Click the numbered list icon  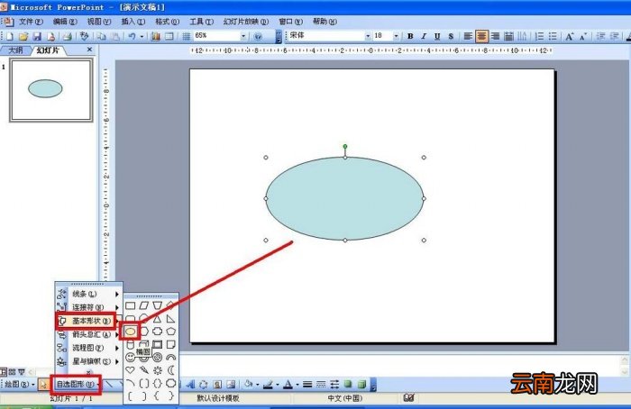pyautogui.click(x=539, y=37)
